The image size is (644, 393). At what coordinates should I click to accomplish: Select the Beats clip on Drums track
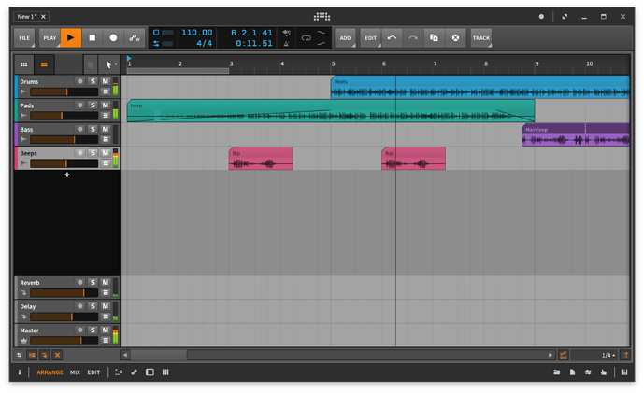click(x=480, y=87)
